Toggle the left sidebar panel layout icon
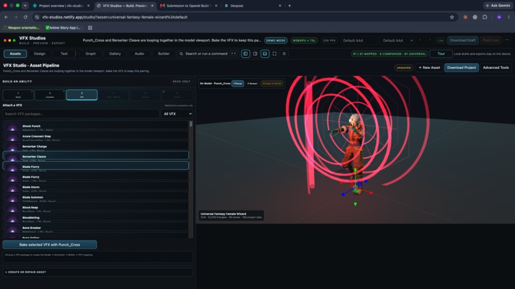The width and height of the screenshot is (515, 289). (245, 54)
